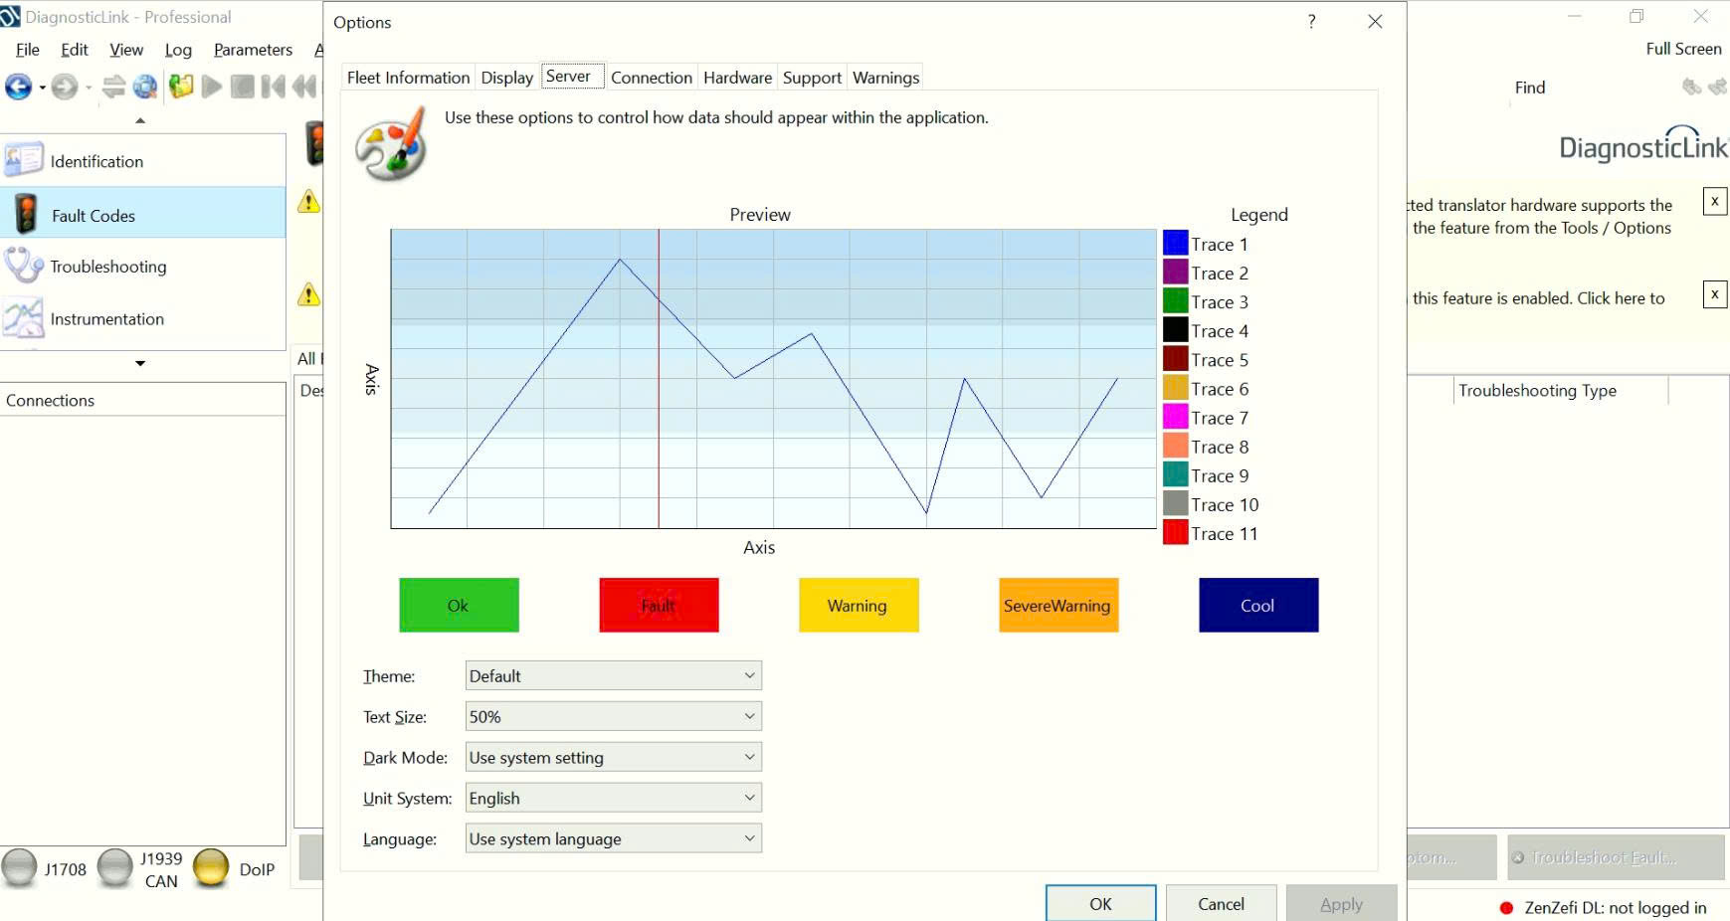Open the Log menu

[178, 50]
